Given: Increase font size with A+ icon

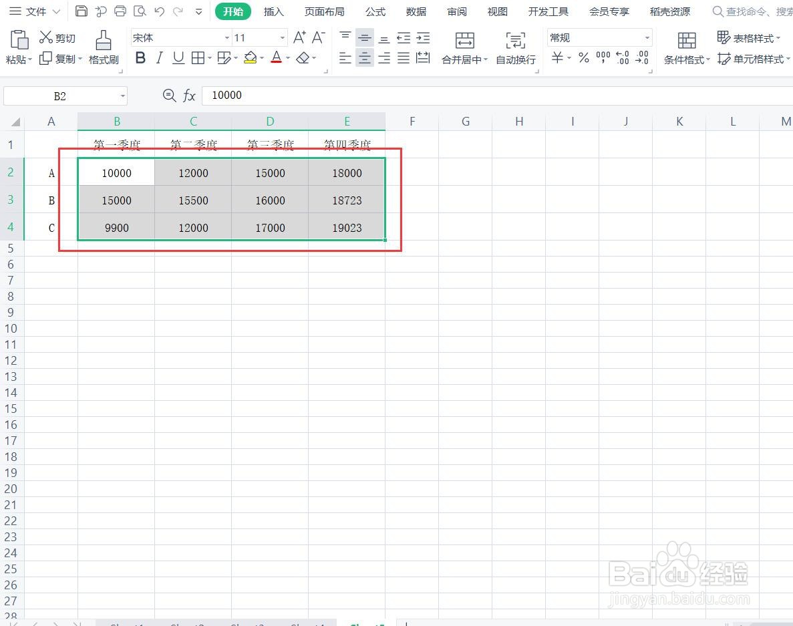Looking at the screenshot, I should pyautogui.click(x=299, y=37).
